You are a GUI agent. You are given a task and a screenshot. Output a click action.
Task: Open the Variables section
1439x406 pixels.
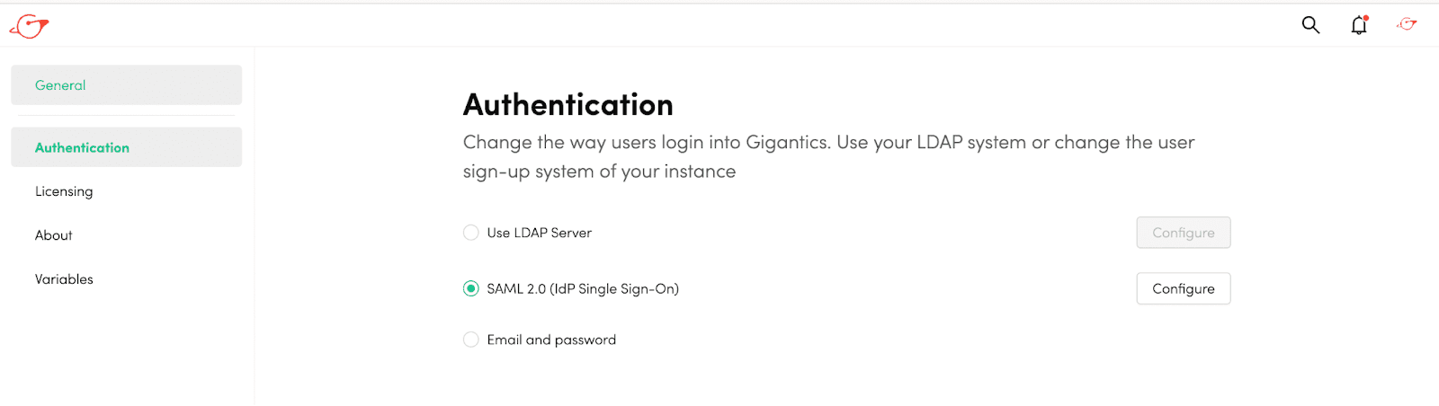[64, 279]
